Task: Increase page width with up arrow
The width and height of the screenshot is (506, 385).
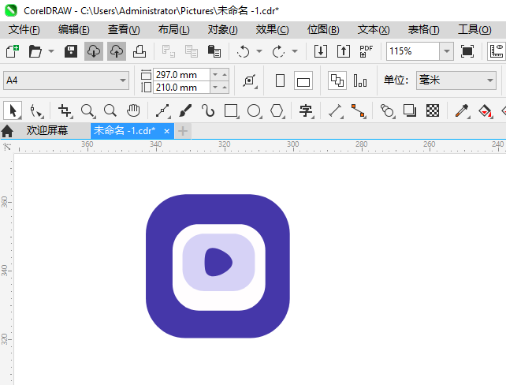Action: click(x=225, y=75)
